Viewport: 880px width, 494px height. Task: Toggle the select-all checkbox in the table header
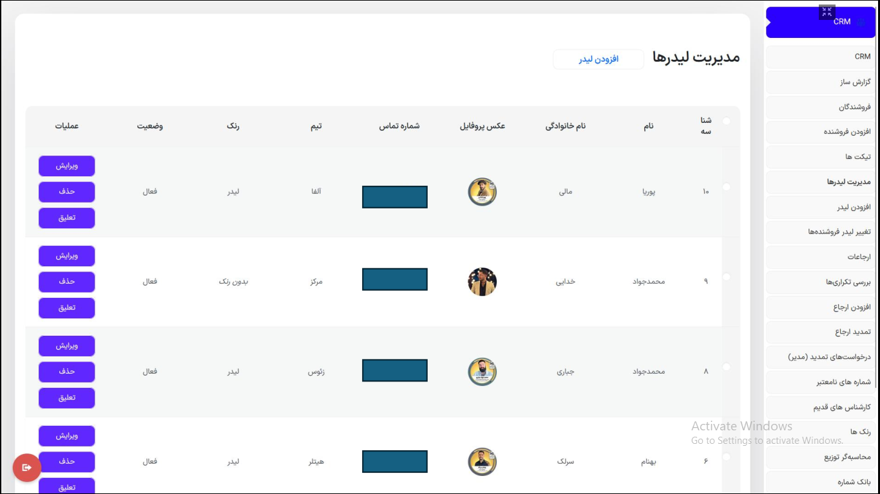(727, 121)
